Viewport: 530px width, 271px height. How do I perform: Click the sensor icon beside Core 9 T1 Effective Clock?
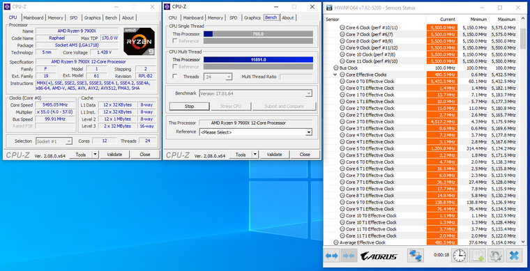[x=342, y=209]
